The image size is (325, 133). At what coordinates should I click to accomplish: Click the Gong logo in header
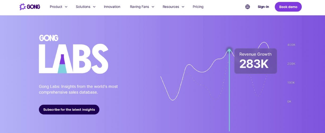click(x=30, y=7)
